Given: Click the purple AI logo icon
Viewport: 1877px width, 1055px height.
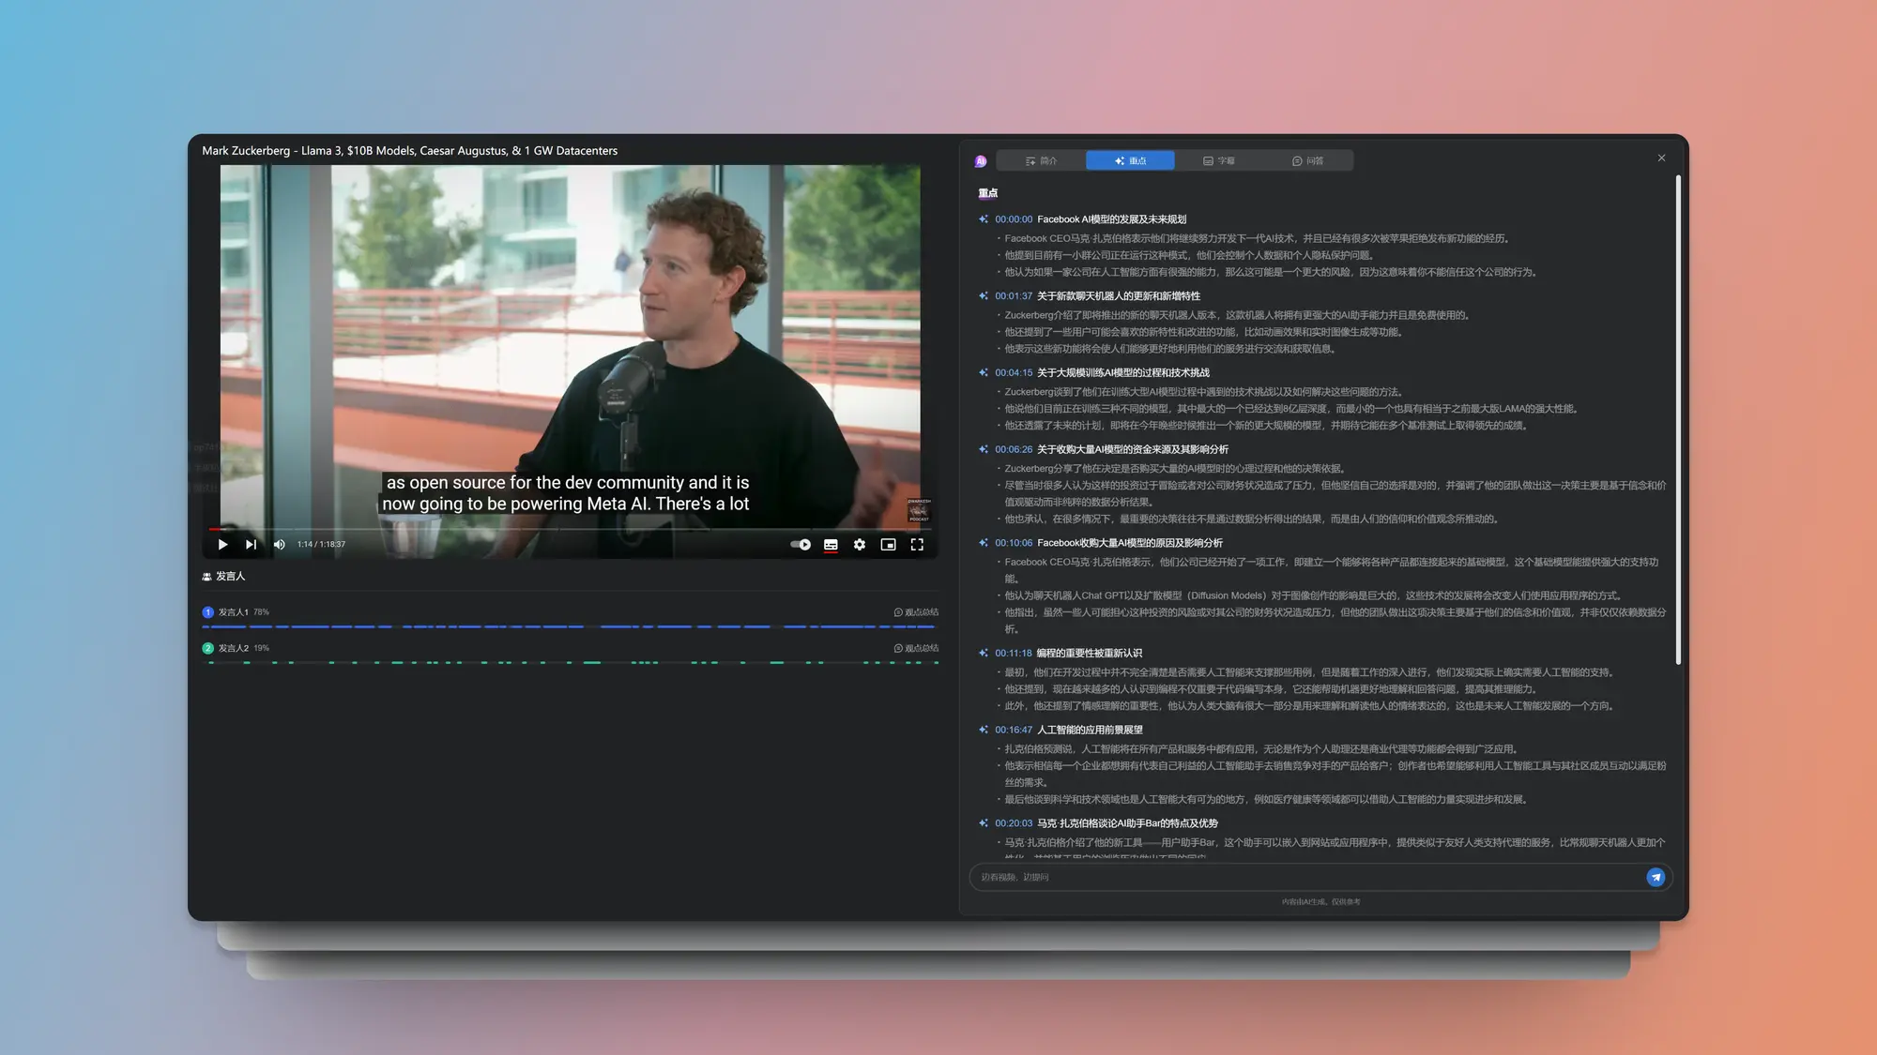Looking at the screenshot, I should pos(981,161).
